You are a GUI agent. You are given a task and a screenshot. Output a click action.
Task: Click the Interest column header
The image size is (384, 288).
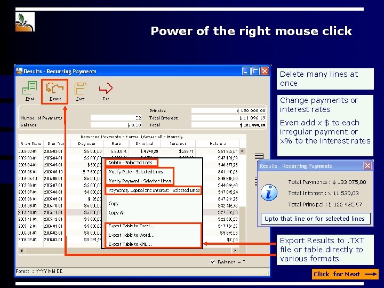pos(178,144)
